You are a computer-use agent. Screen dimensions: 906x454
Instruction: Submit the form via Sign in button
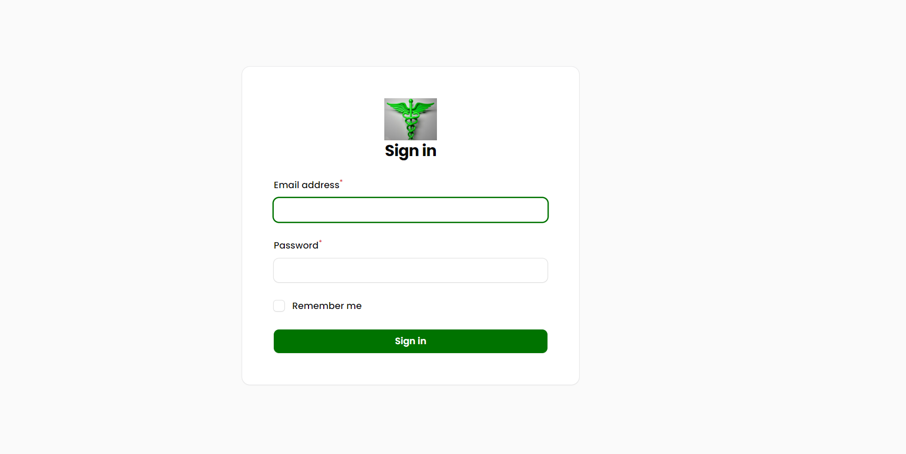tap(411, 342)
